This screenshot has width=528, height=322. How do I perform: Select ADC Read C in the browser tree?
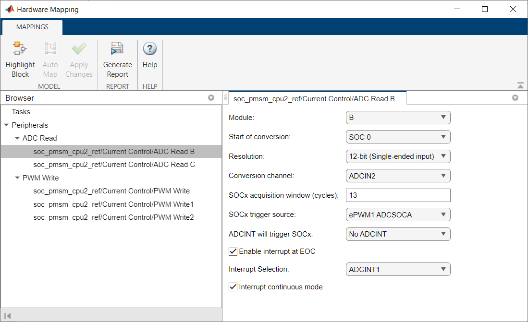point(114,165)
